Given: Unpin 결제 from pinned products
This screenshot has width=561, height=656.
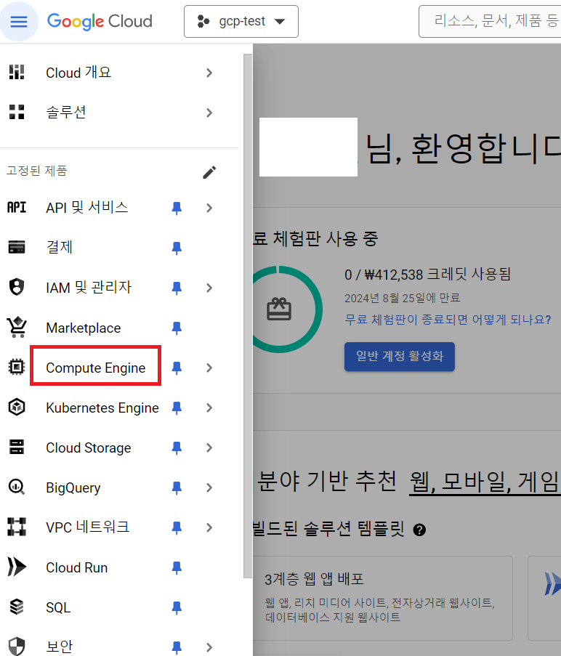Looking at the screenshot, I should click(177, 248).
